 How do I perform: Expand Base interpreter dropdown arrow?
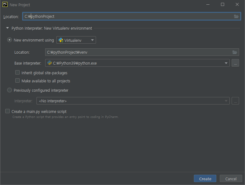(226, 63)
